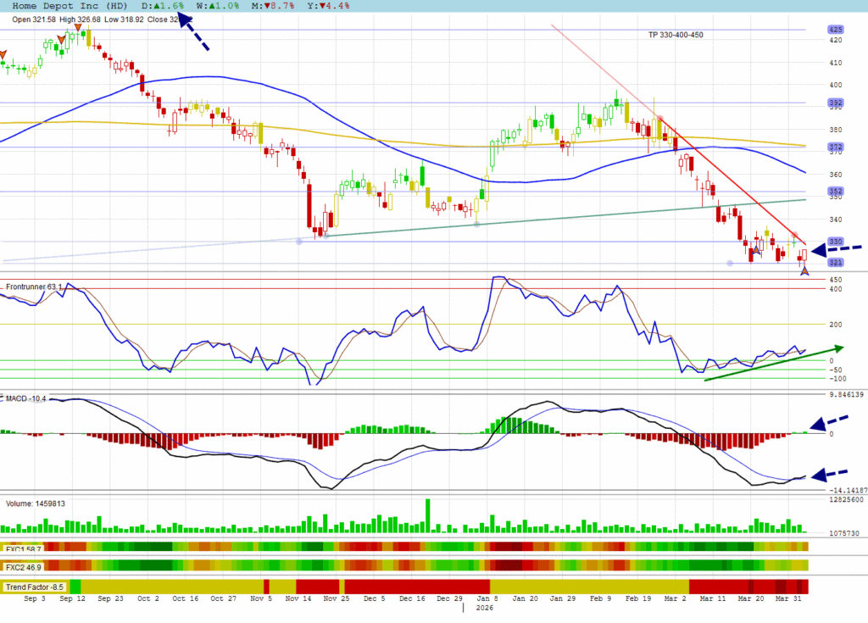The image size is (868, 623).
Task: Click the 321 support level tag
Action: pyautogui.click(x=836, y=263)
